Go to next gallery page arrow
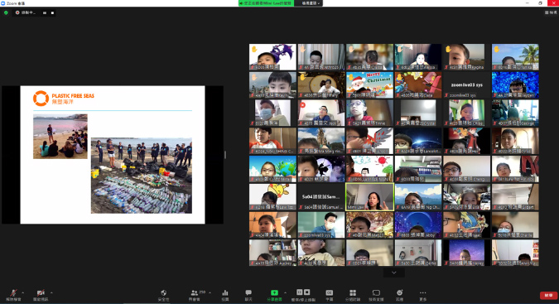559x304 pixels. coord(394,273)
